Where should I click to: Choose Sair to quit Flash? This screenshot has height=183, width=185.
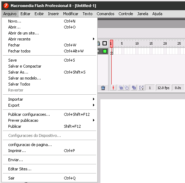coord(50,178)
